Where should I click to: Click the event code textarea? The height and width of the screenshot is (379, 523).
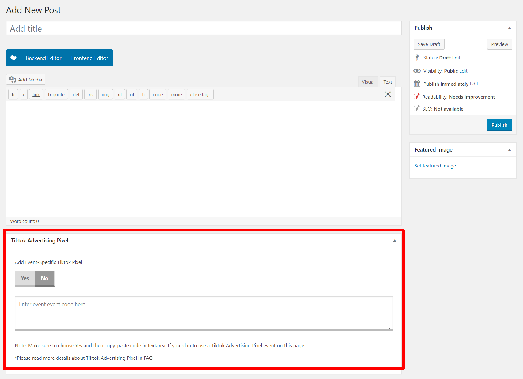[x=204, y=313]
